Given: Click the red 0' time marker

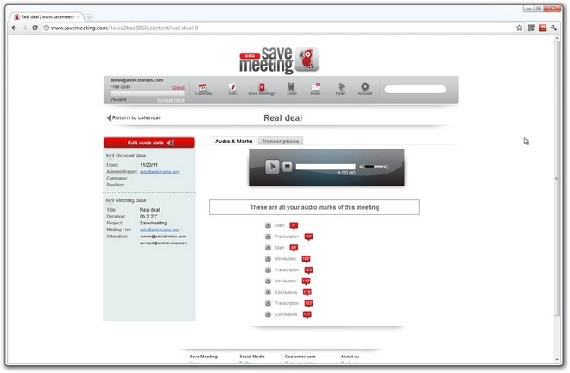Looking at the screenshot, I should point(294,225).
